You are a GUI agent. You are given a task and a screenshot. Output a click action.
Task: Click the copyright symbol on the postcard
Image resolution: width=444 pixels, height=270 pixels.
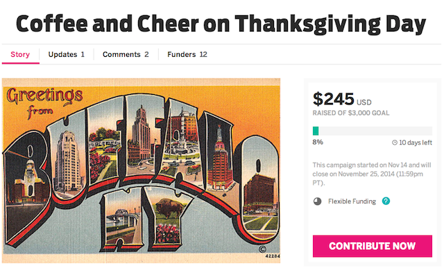click(x=262, y=249)
